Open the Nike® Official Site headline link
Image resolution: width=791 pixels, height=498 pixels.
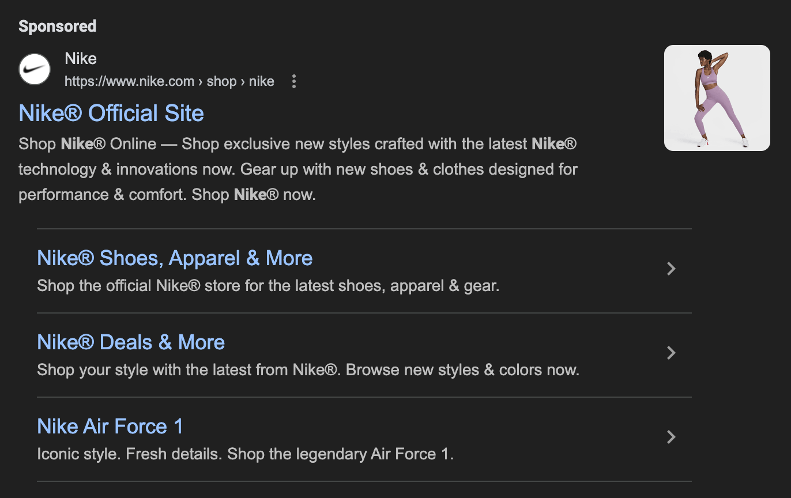tap(111, 113)
